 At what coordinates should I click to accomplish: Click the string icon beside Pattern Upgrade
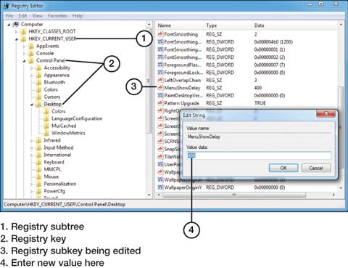(x=160, y=103)
